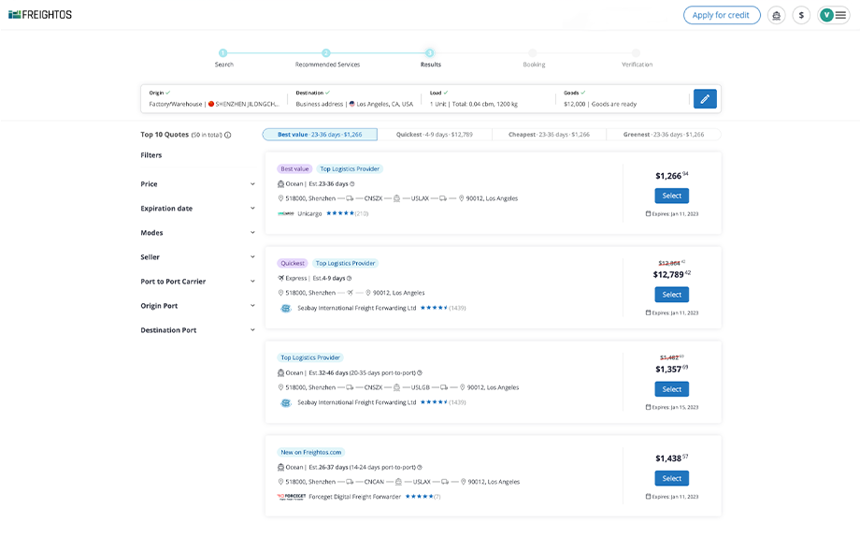Screen dimensions: 860x552
Task: Click the blue pencil edit search button
Action: [x=705, y=99]
